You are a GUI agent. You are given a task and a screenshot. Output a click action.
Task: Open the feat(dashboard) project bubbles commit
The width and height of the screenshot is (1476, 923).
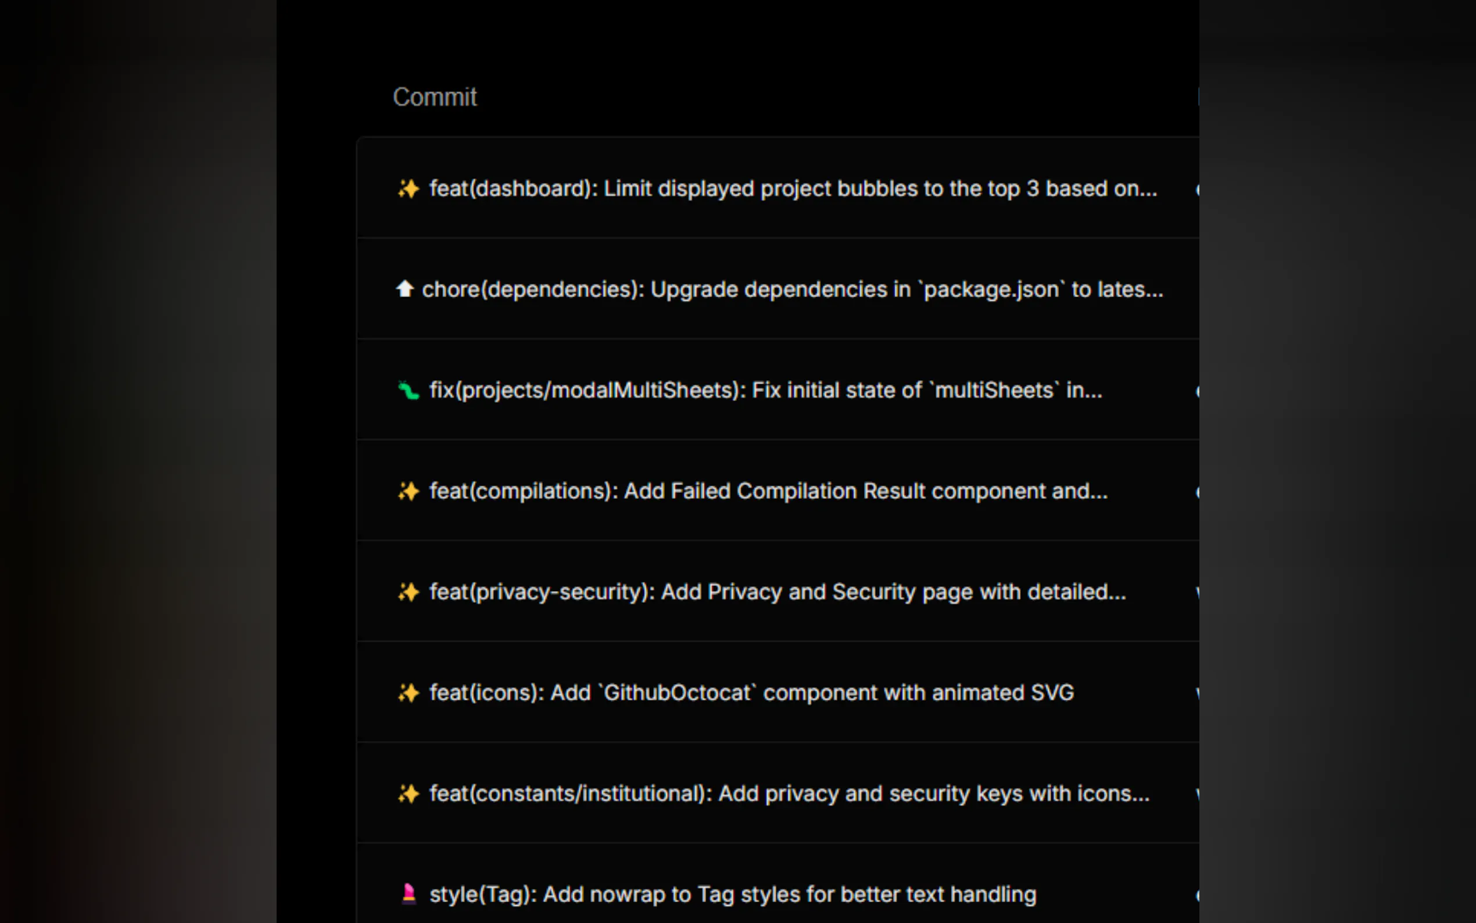[x=793, y=189]
